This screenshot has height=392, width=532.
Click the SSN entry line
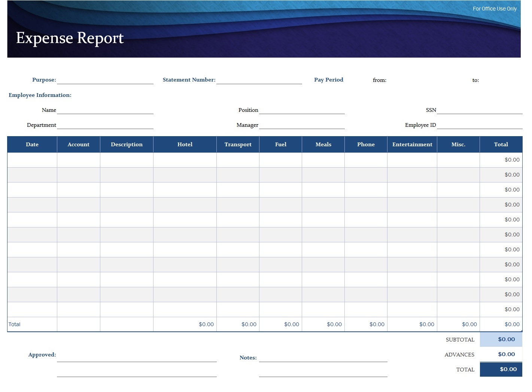pos(479,112)
